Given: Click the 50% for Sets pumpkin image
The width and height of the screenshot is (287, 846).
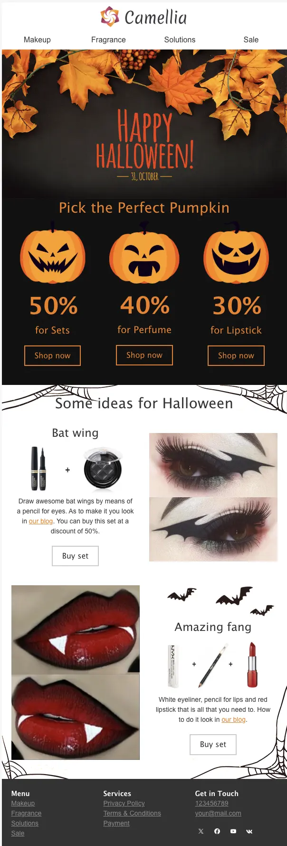Looking at the screenshot, I should (53, 253).
